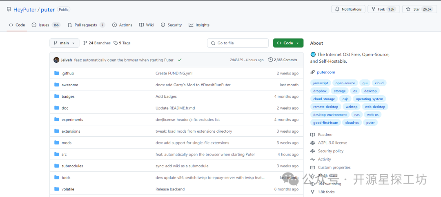Click the green commit status checkmark
This screenshot has width=441, height=197.
click(180, 60)
